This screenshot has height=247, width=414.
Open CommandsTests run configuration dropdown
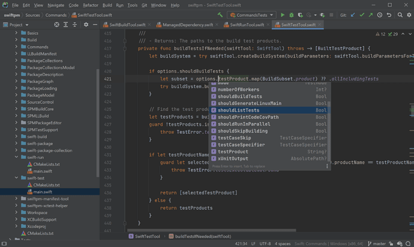click(251, 15)
